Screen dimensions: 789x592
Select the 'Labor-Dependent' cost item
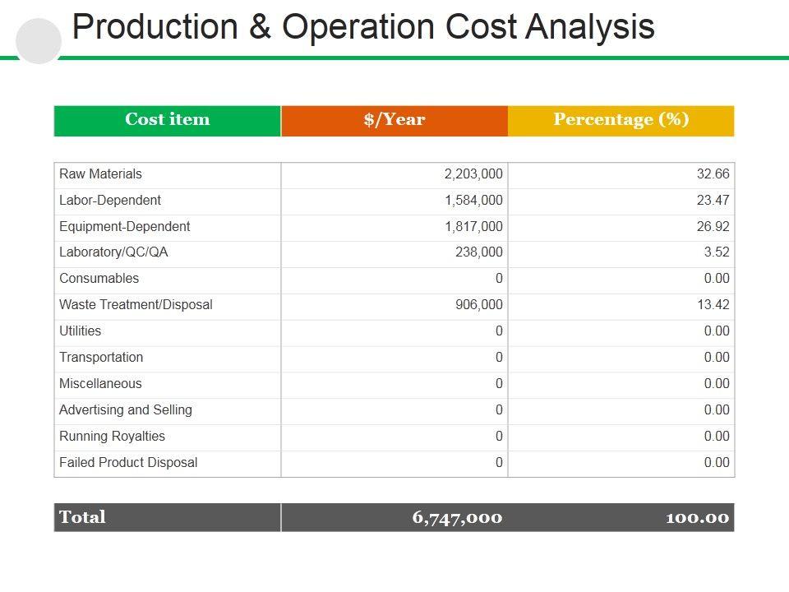pyautogui.click(x=110, y=201)
